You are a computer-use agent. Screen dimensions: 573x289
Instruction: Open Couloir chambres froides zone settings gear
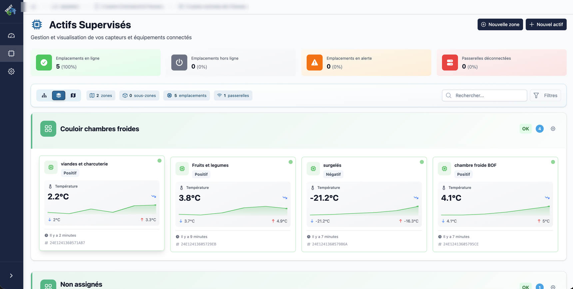(x=553, y=129)
